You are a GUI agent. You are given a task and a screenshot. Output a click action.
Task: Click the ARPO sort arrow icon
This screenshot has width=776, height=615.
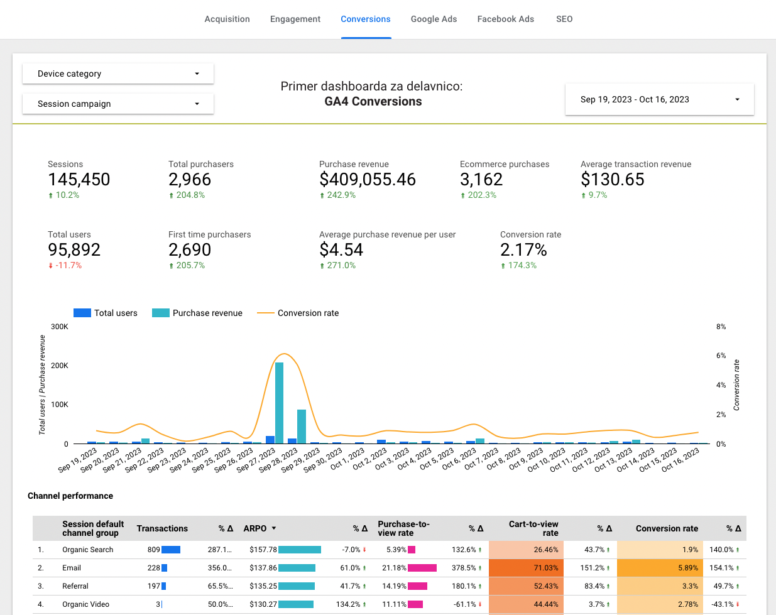pyautogui.click(x=274, y=528)
